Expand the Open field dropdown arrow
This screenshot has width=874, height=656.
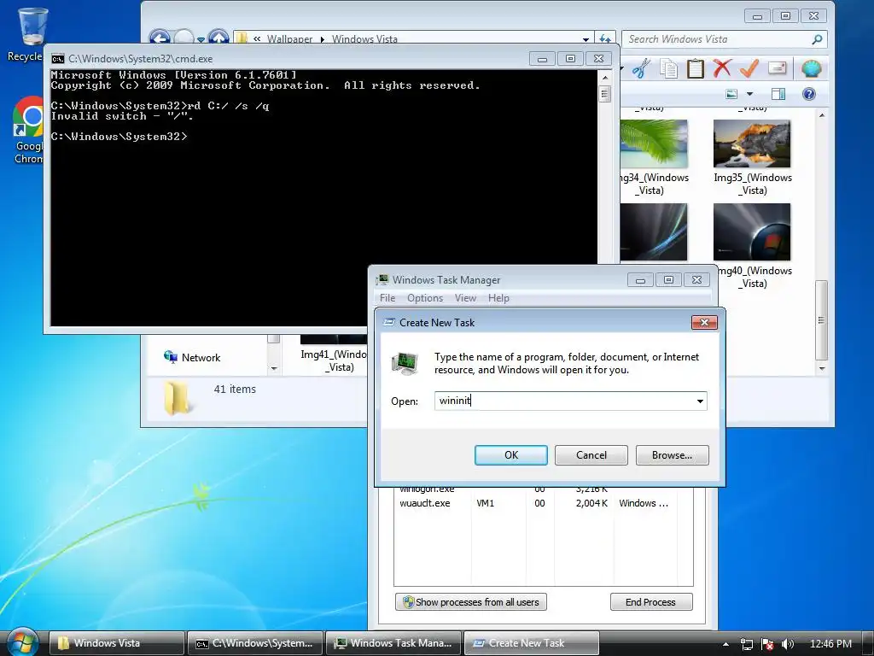tap(700, 401)
